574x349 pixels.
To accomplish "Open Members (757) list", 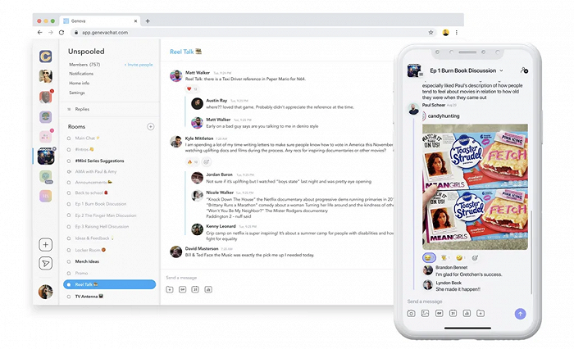I will tap(84, 65).
